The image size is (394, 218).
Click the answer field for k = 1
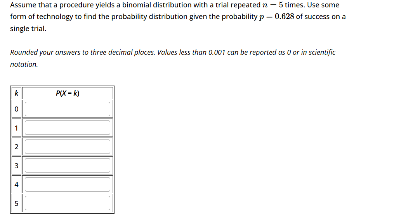click(68, 128)
